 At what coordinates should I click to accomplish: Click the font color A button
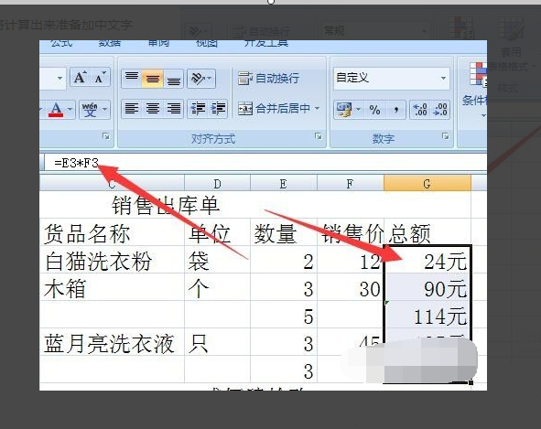point(56,110)
